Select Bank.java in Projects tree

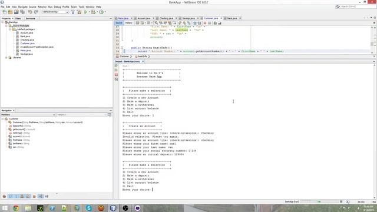(25, 37)
